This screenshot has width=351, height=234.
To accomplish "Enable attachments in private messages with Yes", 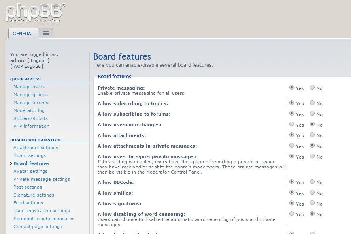I will tap(291, 146).
